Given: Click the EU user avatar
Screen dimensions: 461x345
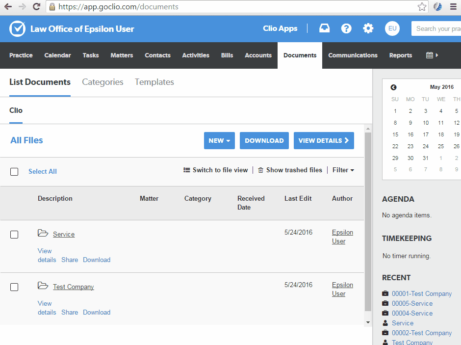Looking at the screenshot, I should click(x=392, y=28).
